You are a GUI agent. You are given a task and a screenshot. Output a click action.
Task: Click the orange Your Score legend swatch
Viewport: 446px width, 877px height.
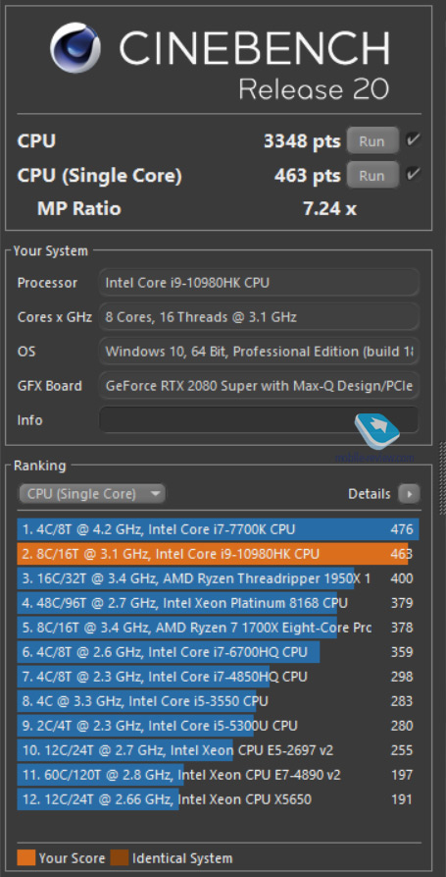(x=25, y=857)
